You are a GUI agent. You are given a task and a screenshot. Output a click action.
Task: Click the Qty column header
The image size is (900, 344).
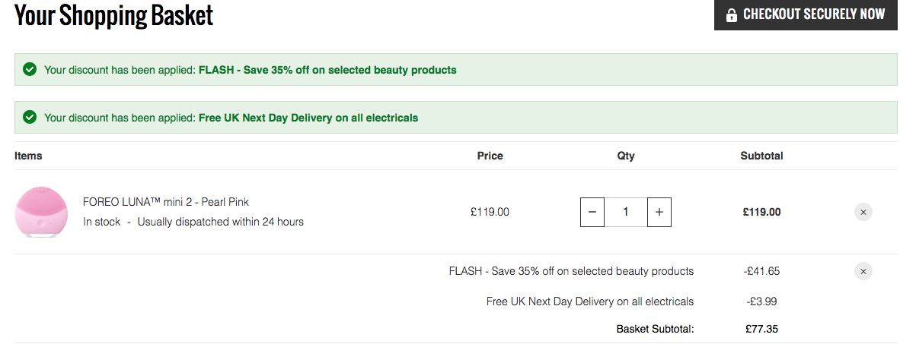tap(626, 156)
